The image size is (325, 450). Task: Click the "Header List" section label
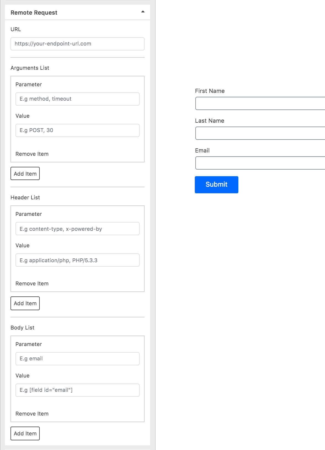tap(25, 197)
